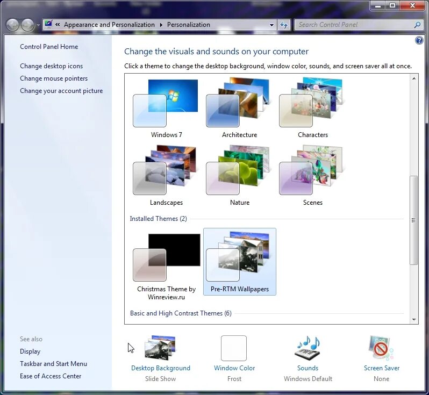This screenshot has width=429, height=395.
Task: Pick the Landscapes theme
Action: pos(166,176)
